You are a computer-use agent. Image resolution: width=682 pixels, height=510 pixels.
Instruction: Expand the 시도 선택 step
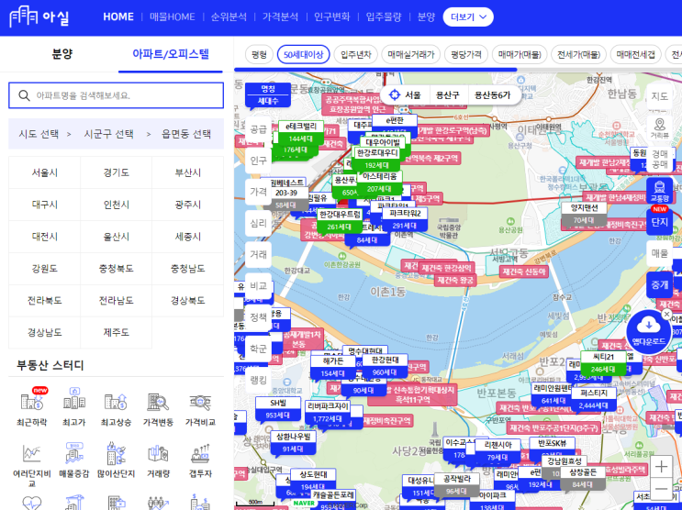[x=39, y=134]
